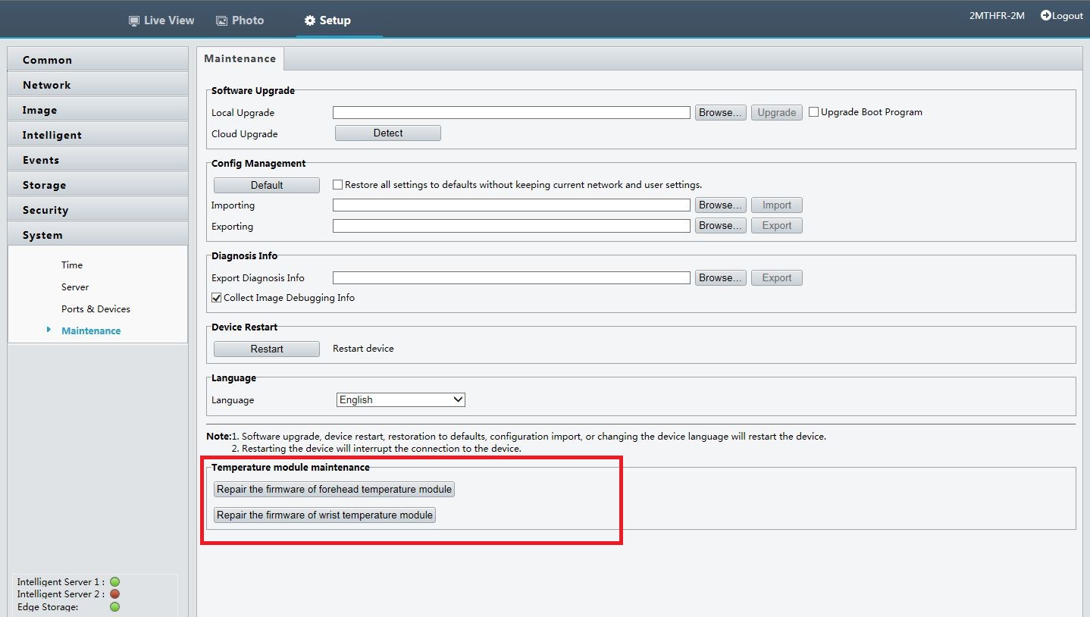Click Export in Config Management
Screen dimensions: 1090x617
click(777, 226)
